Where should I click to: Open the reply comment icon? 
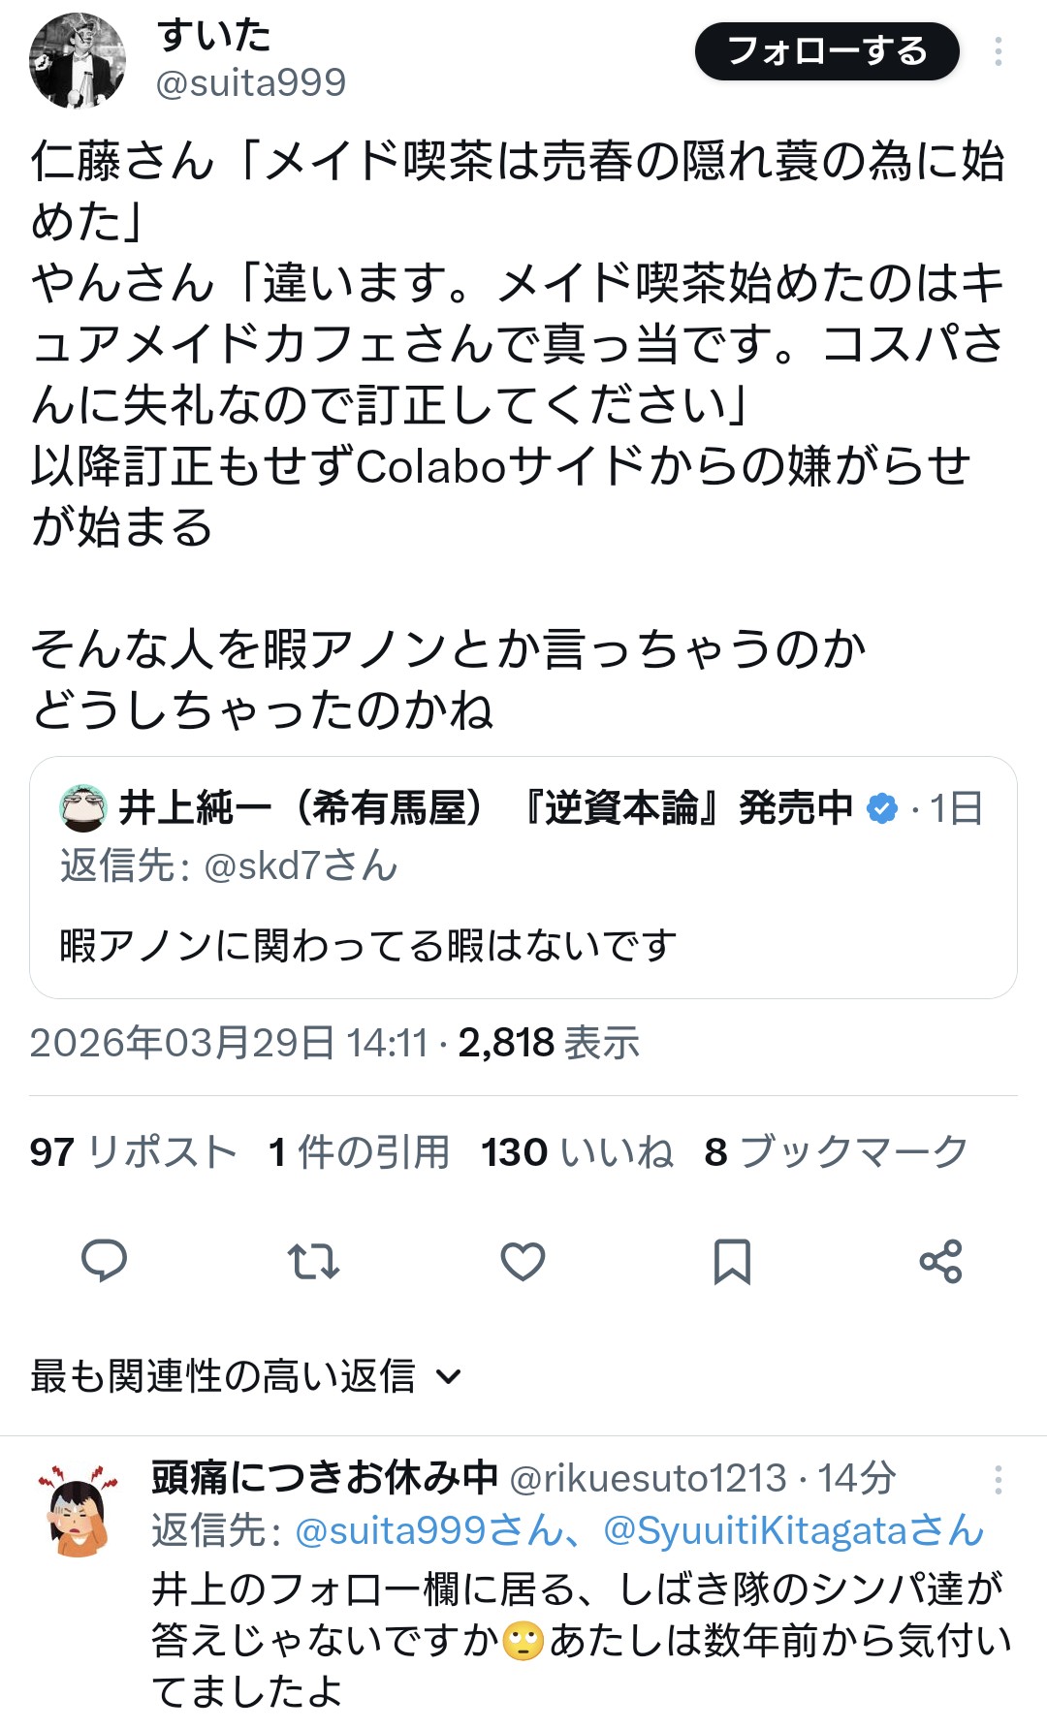pyautogui.click(x=104, y=1261)
